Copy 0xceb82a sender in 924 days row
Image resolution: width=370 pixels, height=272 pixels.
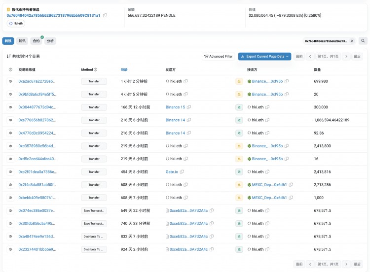212,249
